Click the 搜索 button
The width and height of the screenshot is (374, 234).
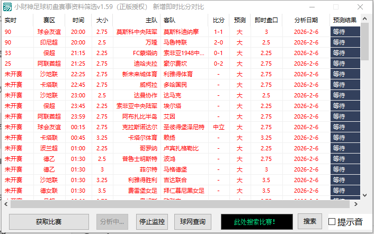[x=309, y=221]
